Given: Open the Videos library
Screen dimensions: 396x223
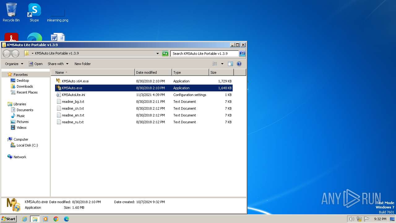Looking at the screenshot, I should [x=21, y=128].
